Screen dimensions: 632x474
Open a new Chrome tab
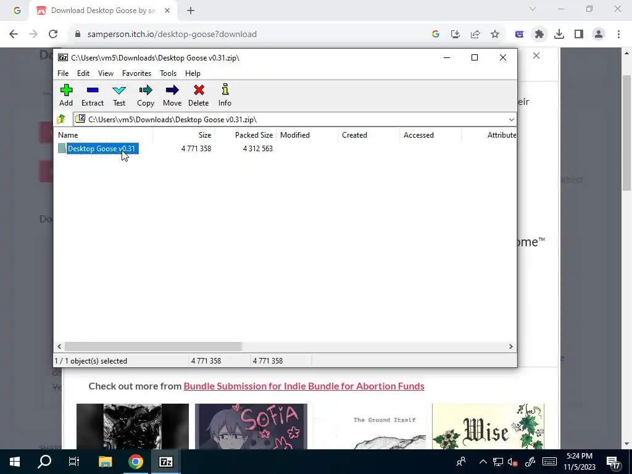point(191,10)
